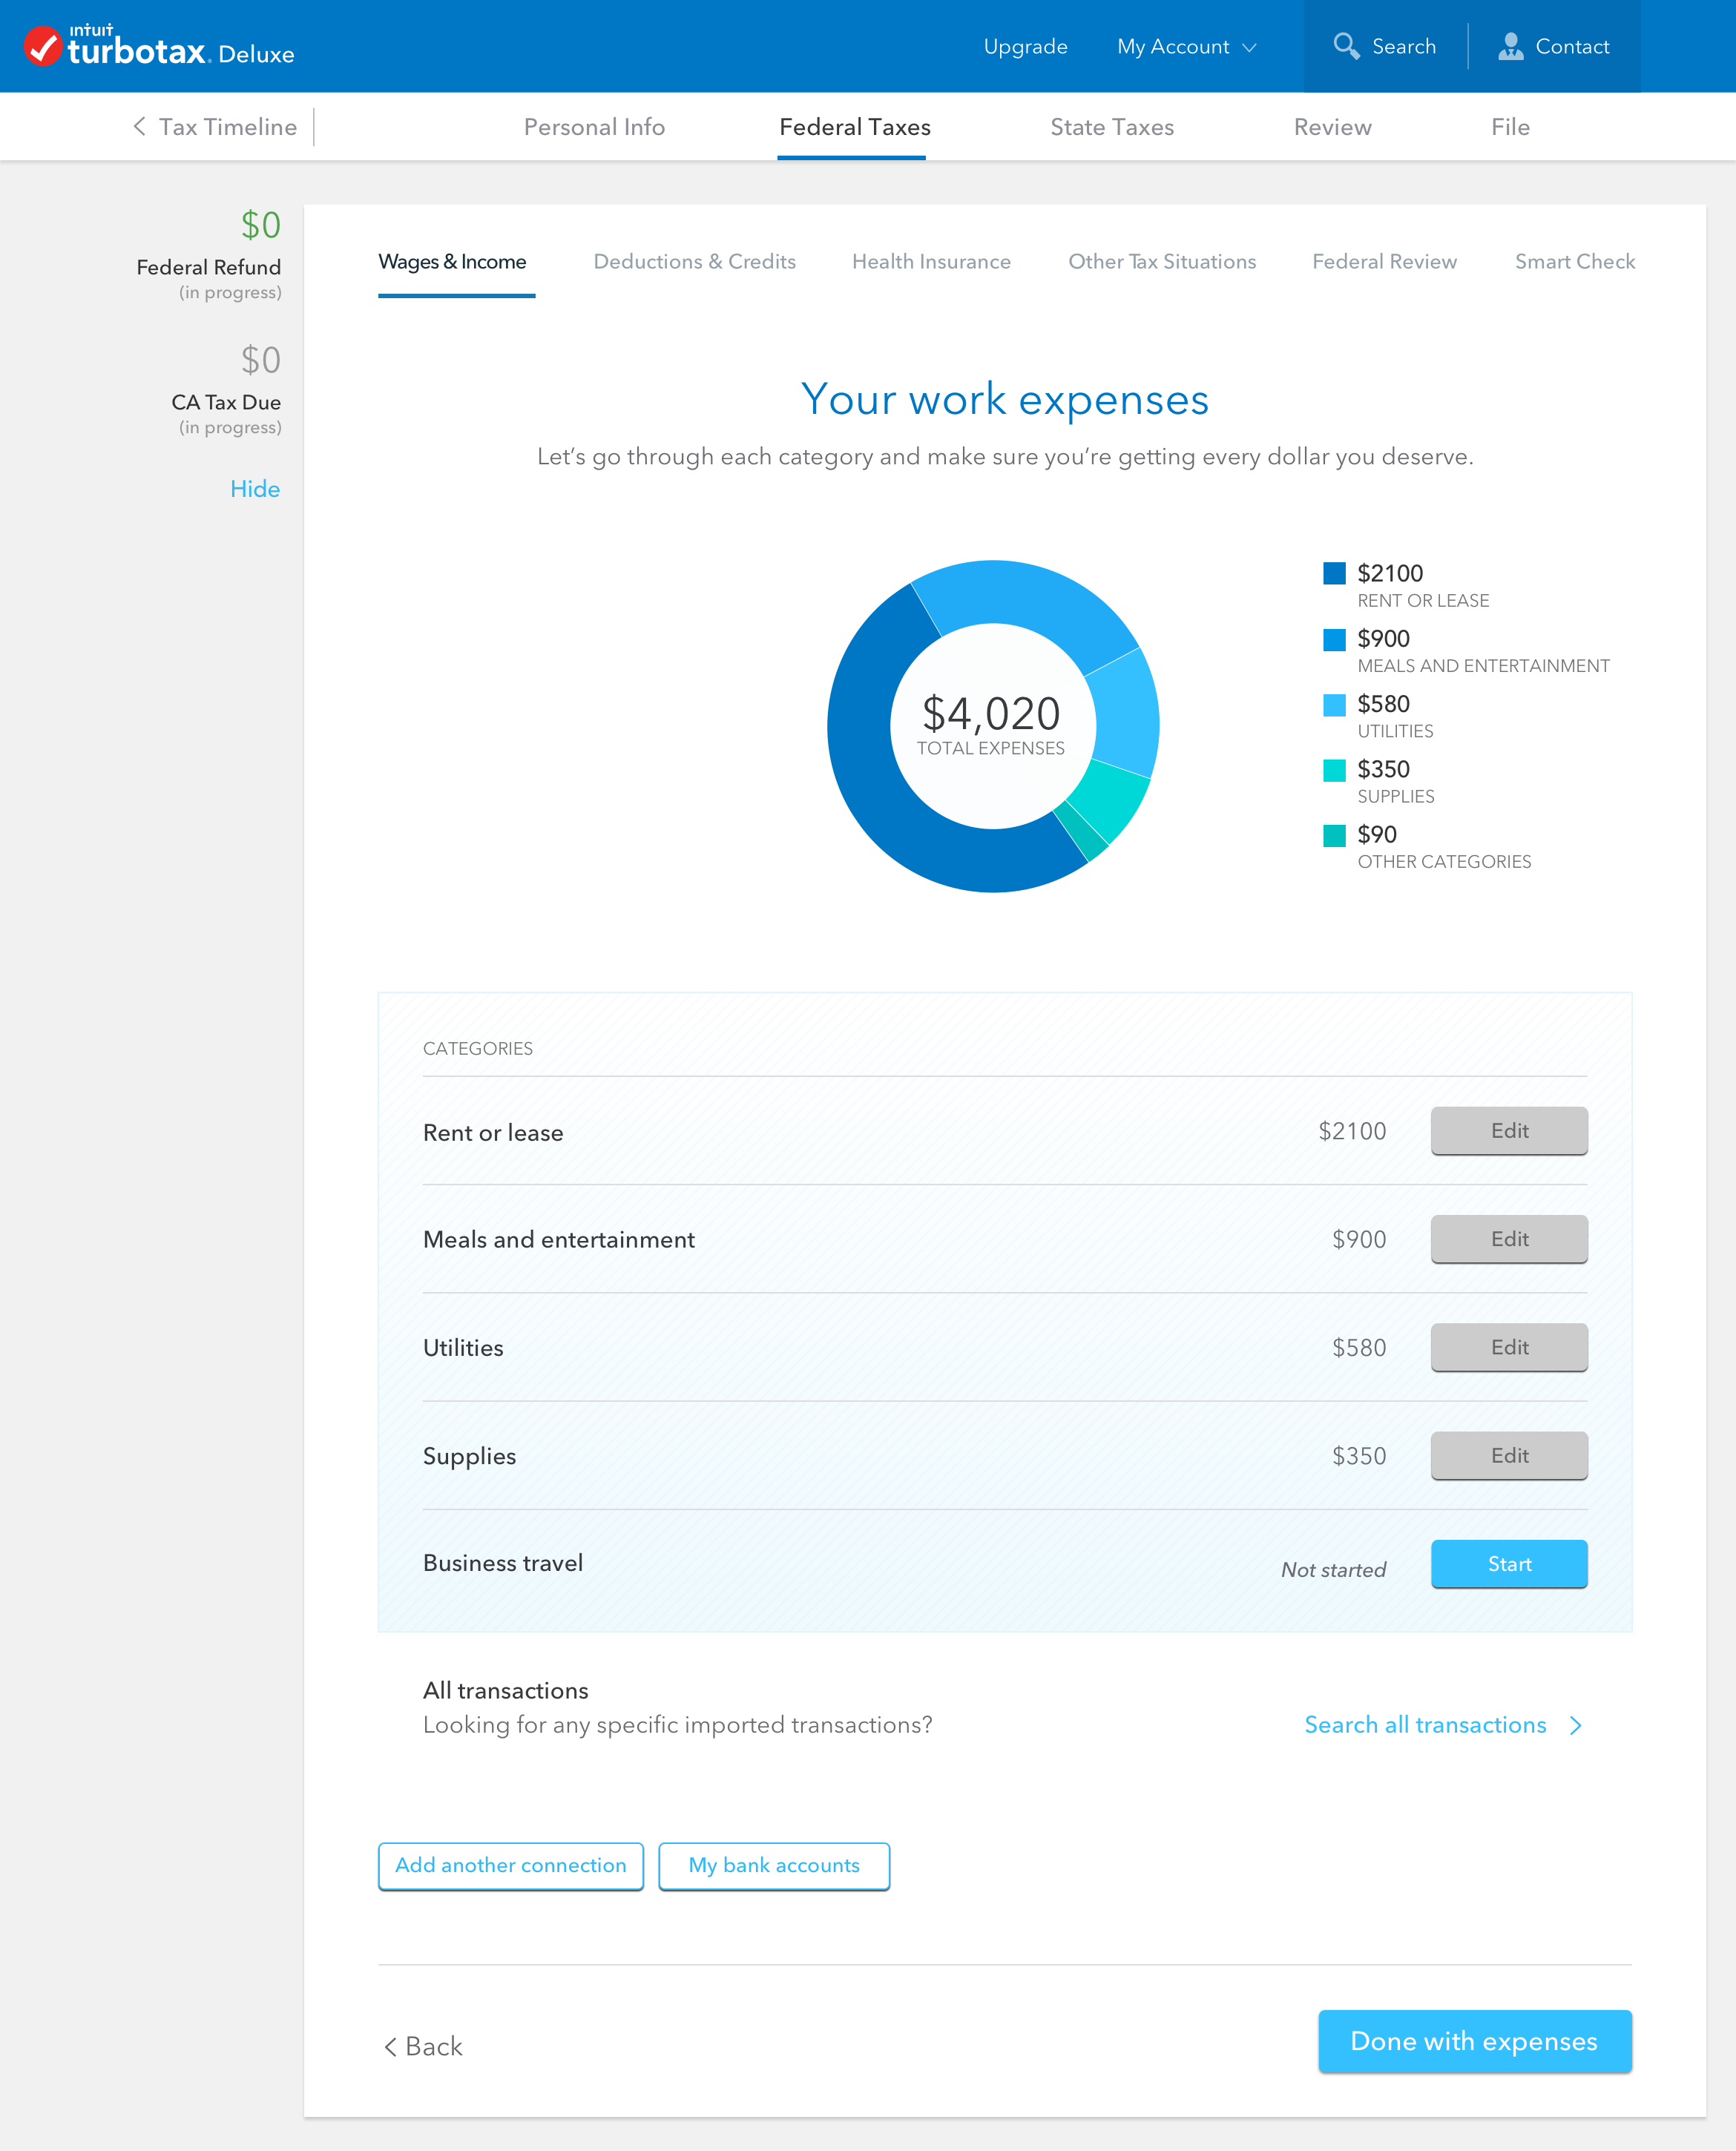1736x2151 pixels.
Task: Expand the My Account dropdown arrow
Action: tap(1249, 47)
